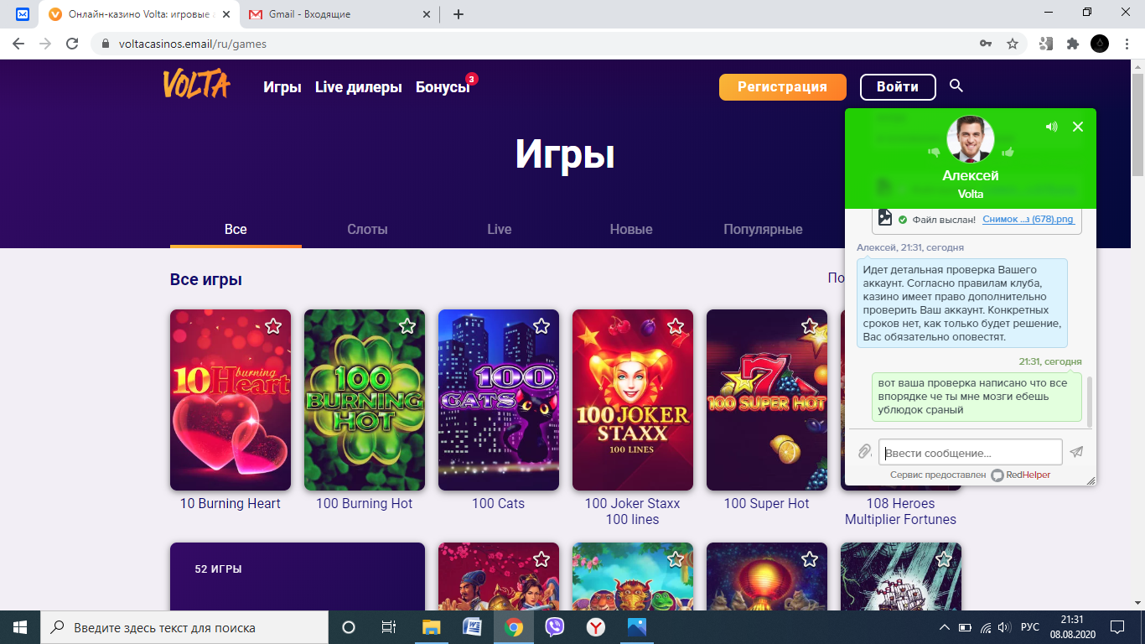Click the 10 Burning Heart title link

point(231,503)
